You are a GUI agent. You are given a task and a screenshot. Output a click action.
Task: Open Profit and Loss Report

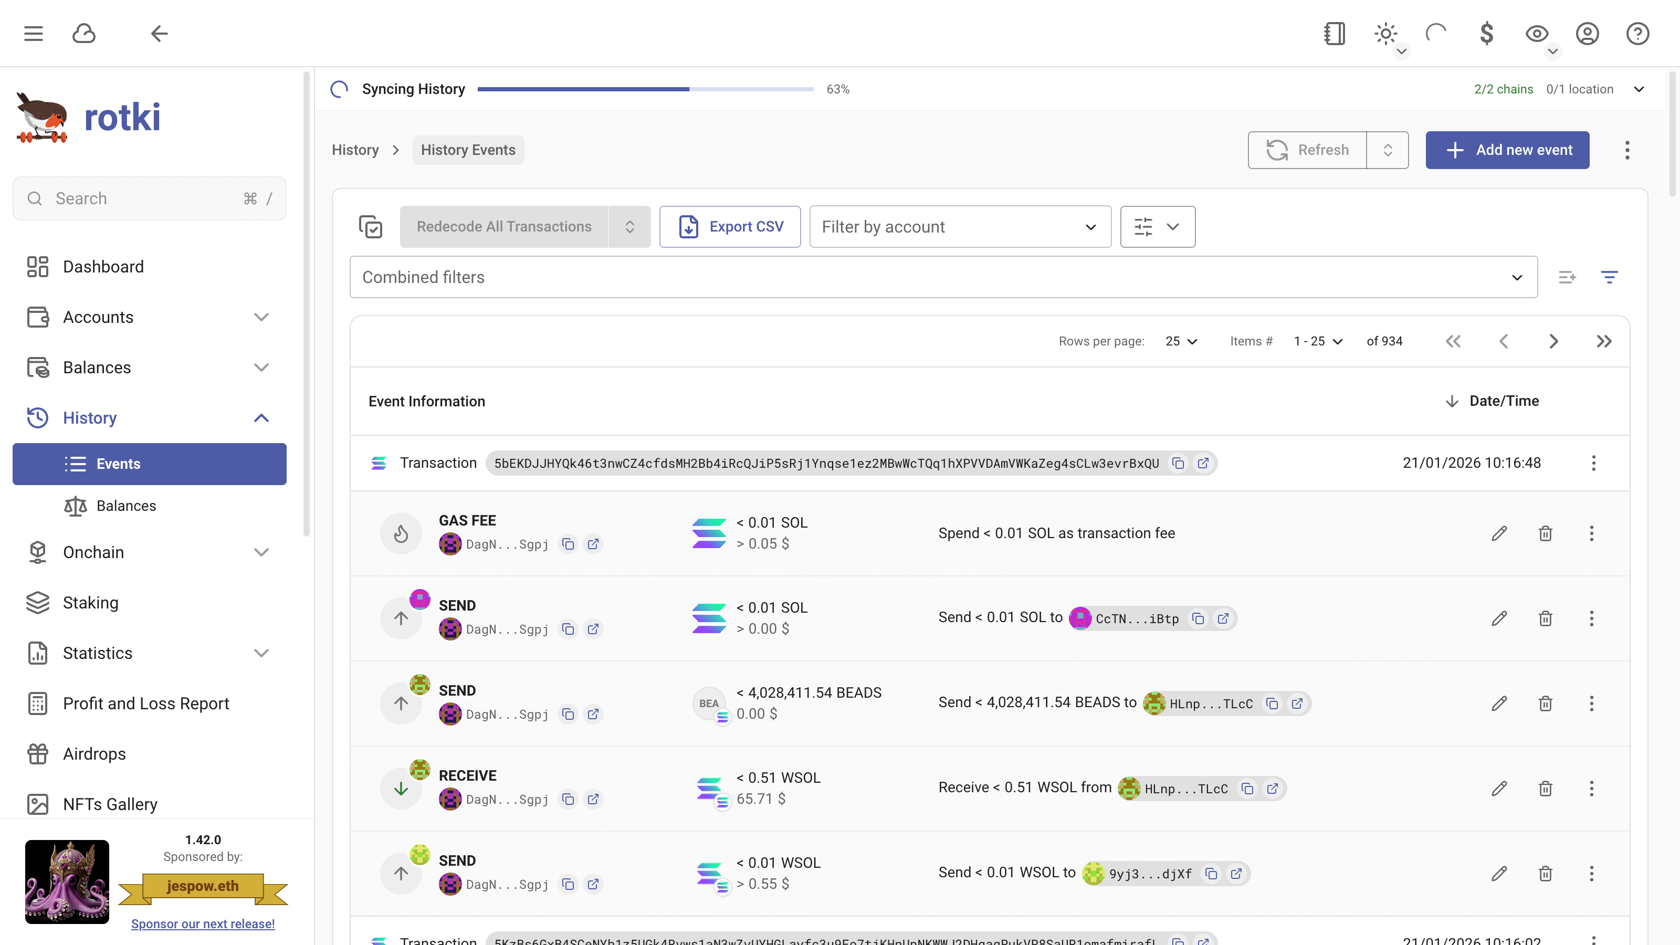[x=149, y=703]
